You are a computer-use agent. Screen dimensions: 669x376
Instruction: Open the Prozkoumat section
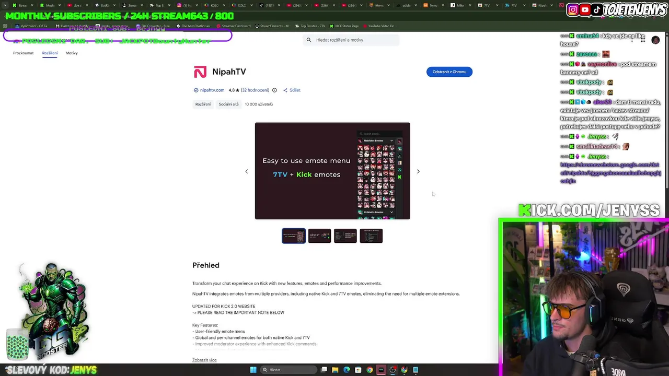[x=23, y=53]
